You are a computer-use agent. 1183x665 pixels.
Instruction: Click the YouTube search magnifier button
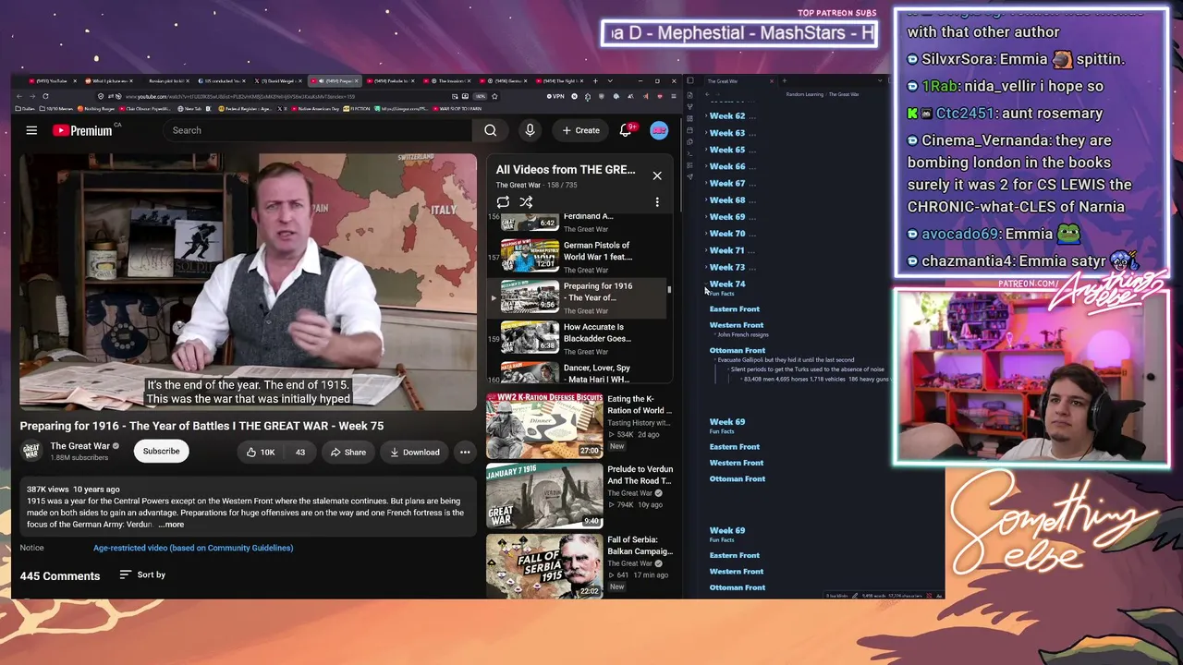[x=491, y=130]
